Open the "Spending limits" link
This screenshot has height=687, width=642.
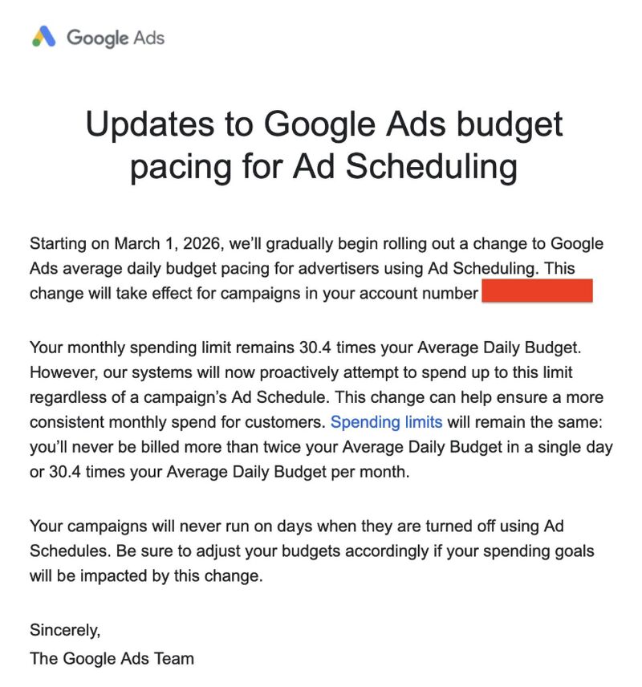click(x=386, y=421)
